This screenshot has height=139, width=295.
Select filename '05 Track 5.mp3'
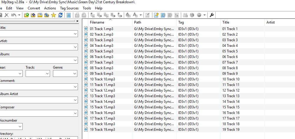[101, 51]
